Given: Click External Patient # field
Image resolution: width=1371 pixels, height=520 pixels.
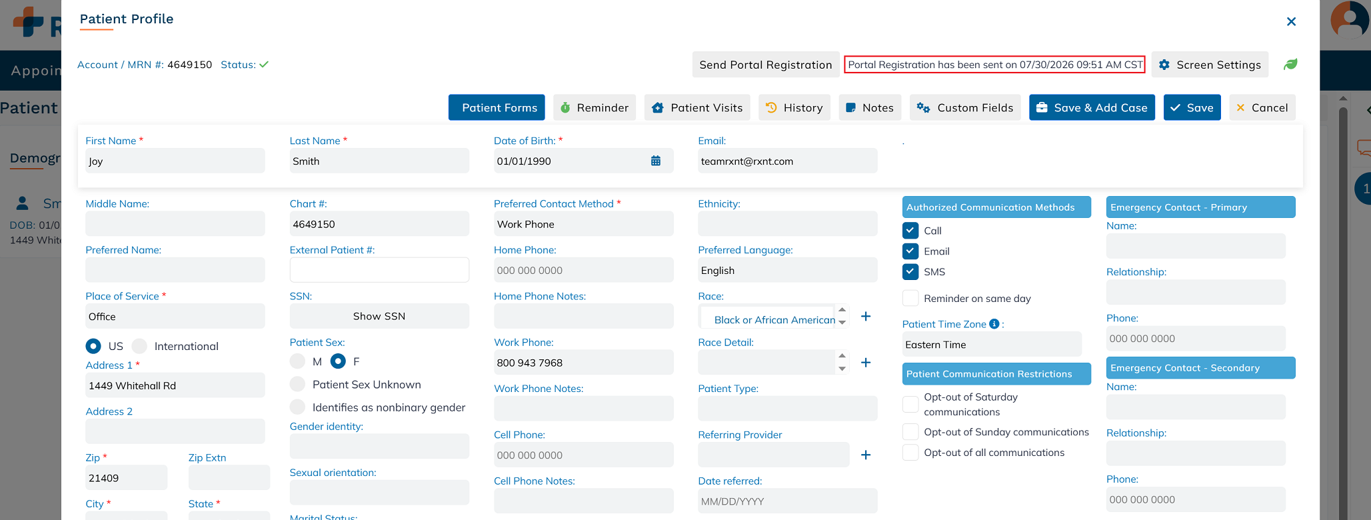Looking at the screenshot, I should pos(379,270).
